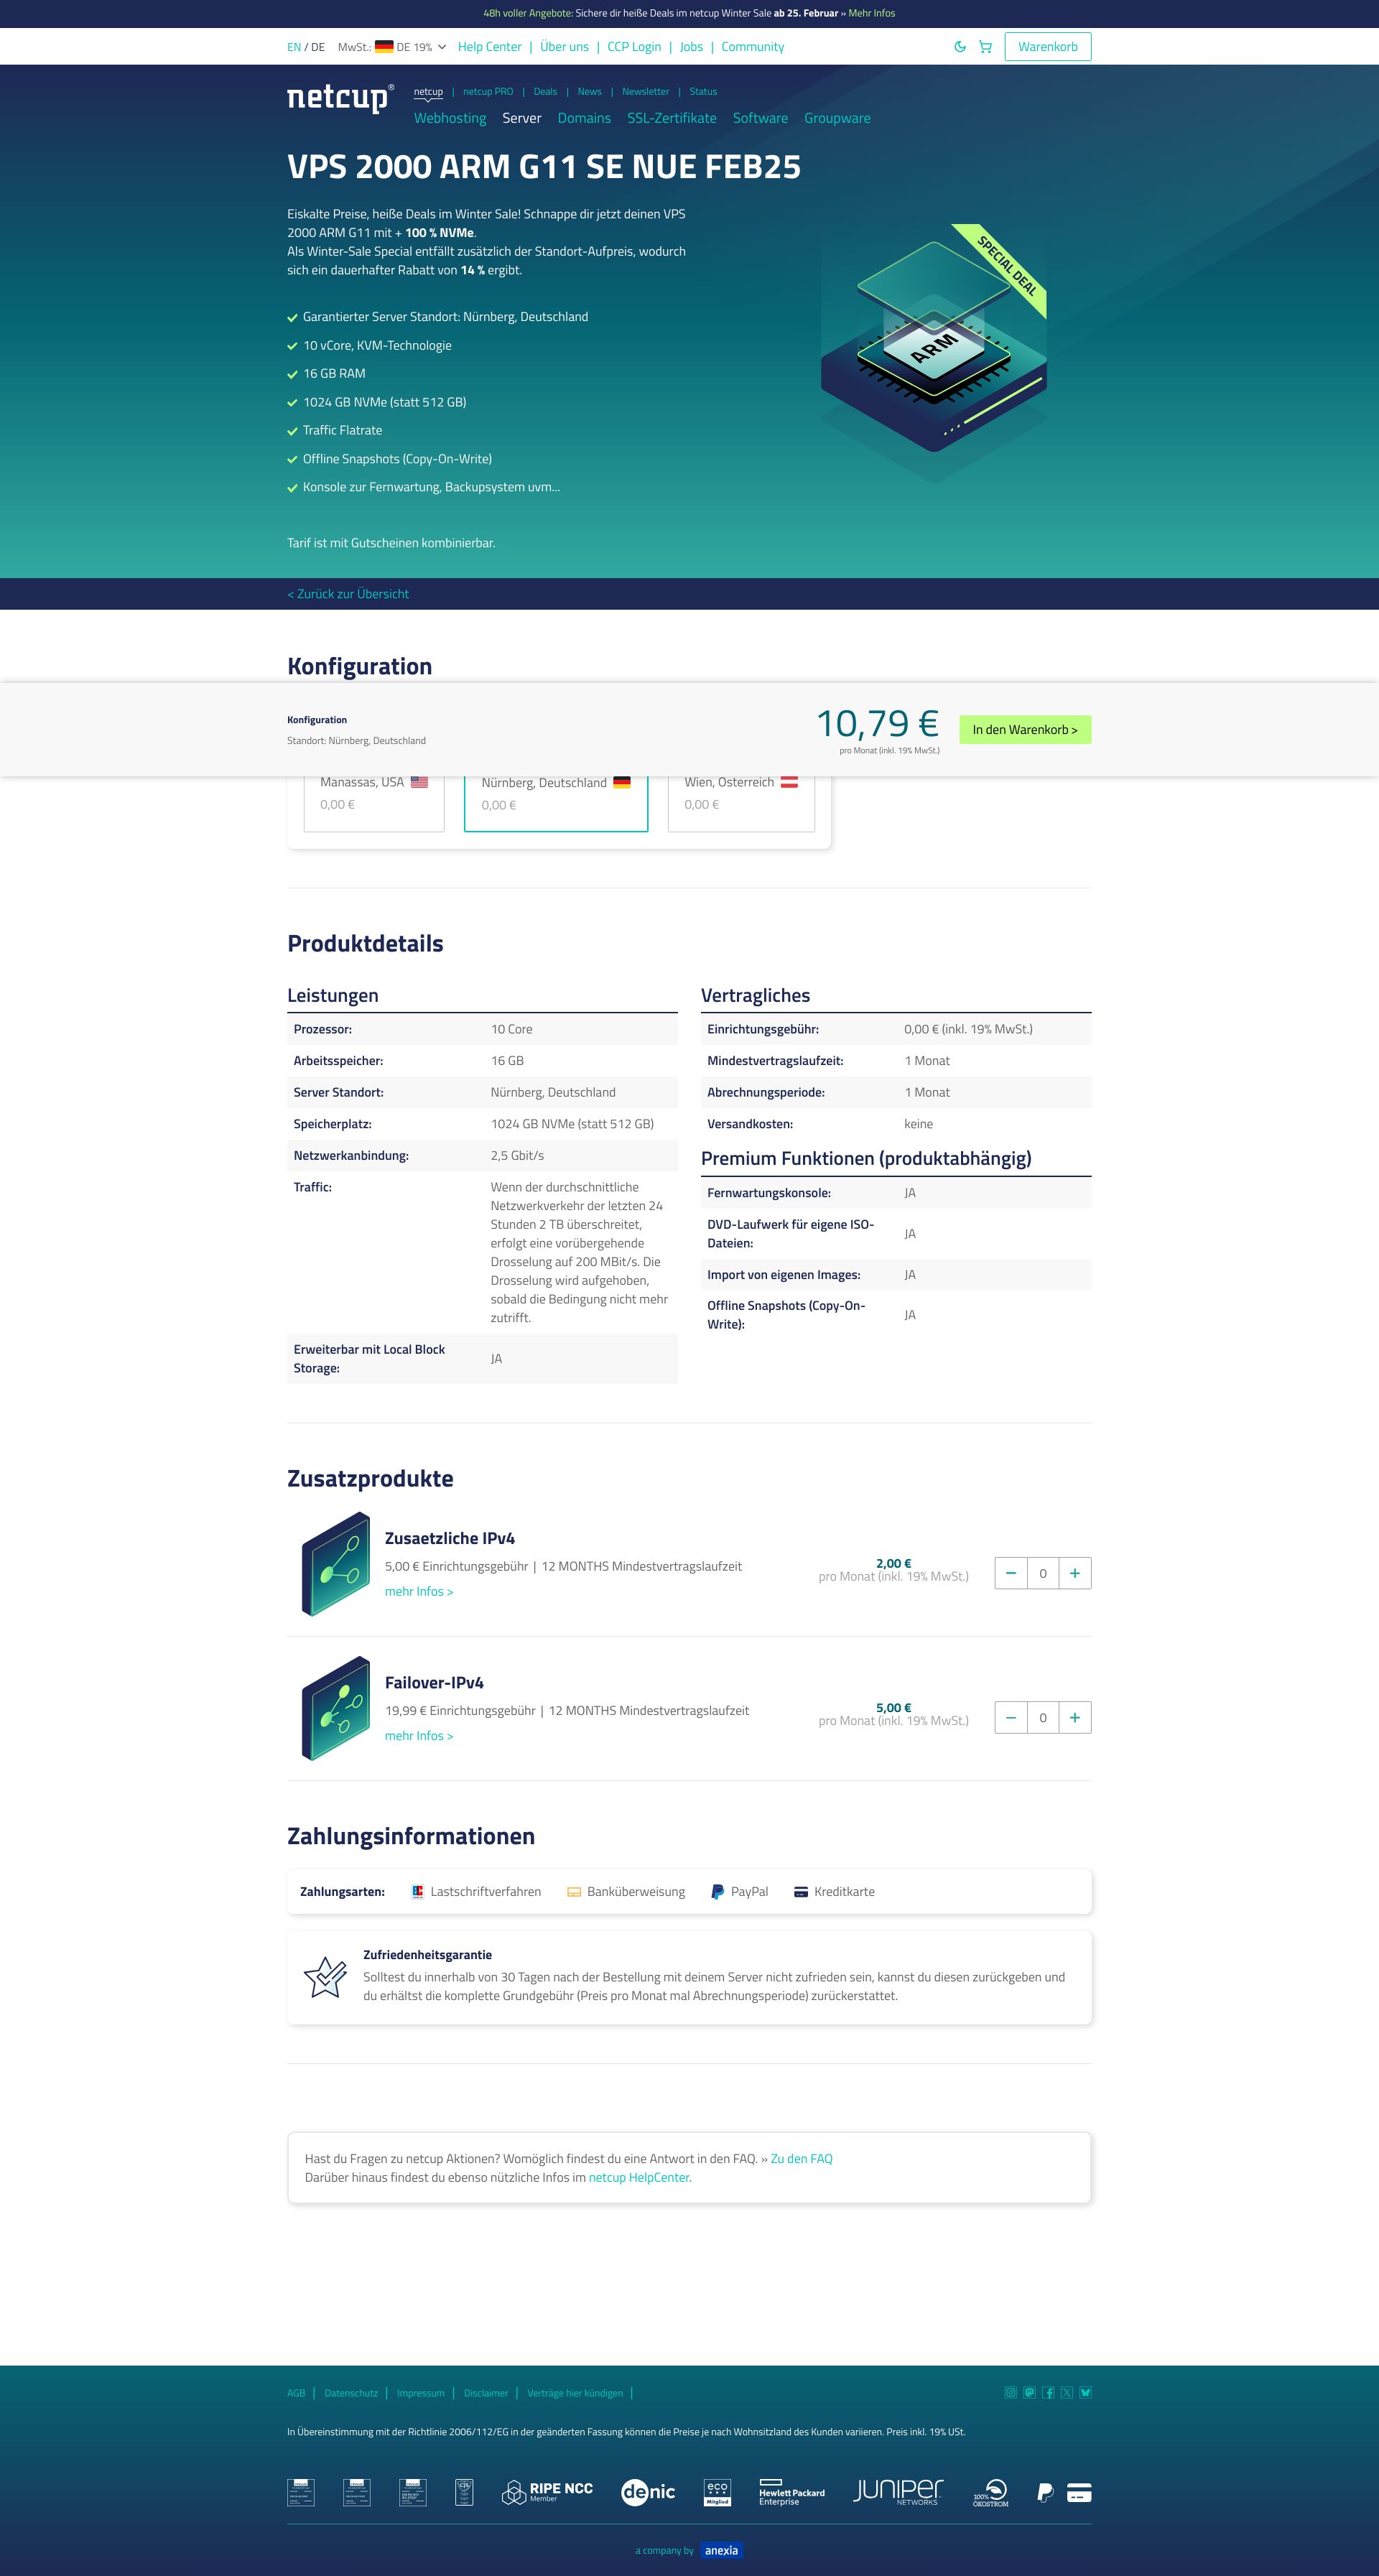Click the CIS certificate badge in footer
1379x2576 pixels.
[464, 2492]
